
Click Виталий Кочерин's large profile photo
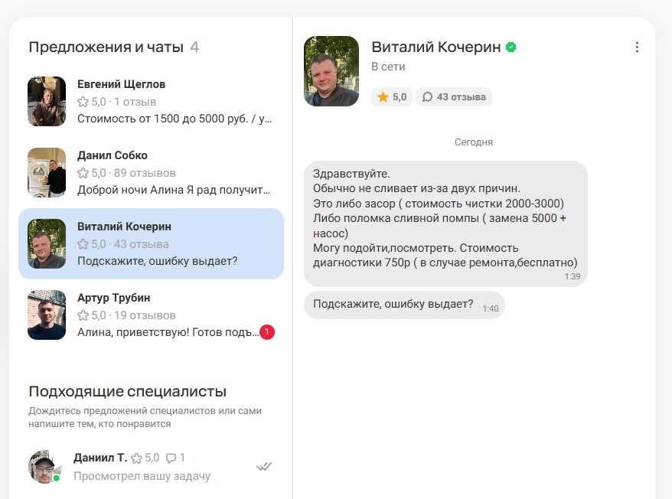pos(331,71)
